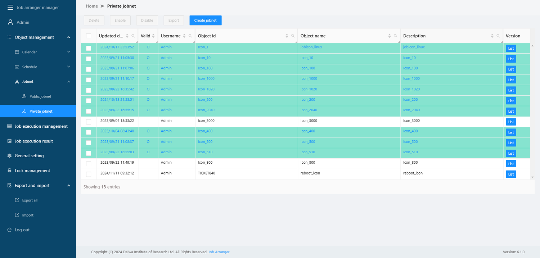Go to Home breadcrumb link

(92, 6)
